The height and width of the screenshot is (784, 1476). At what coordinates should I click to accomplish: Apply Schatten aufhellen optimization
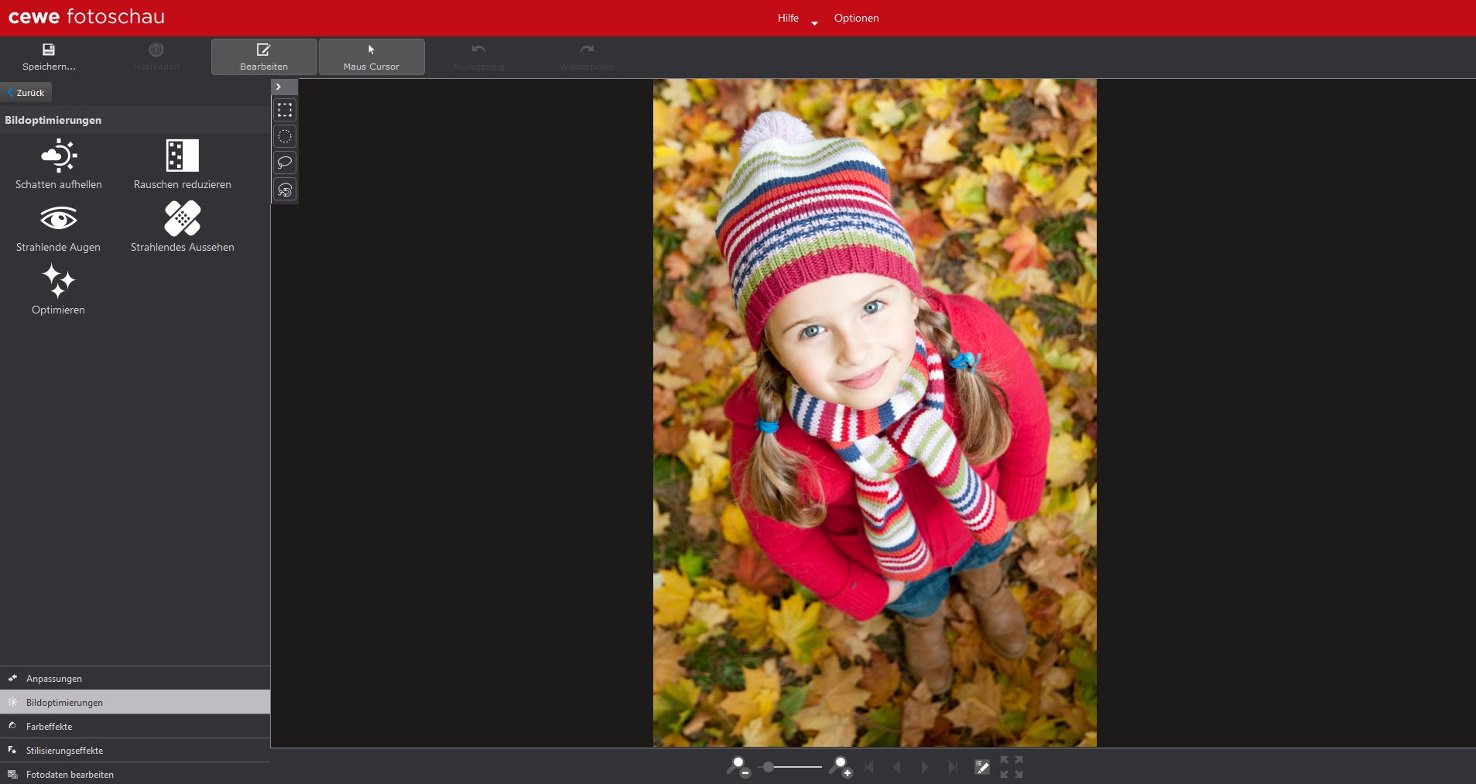click(x=59, y=164)
